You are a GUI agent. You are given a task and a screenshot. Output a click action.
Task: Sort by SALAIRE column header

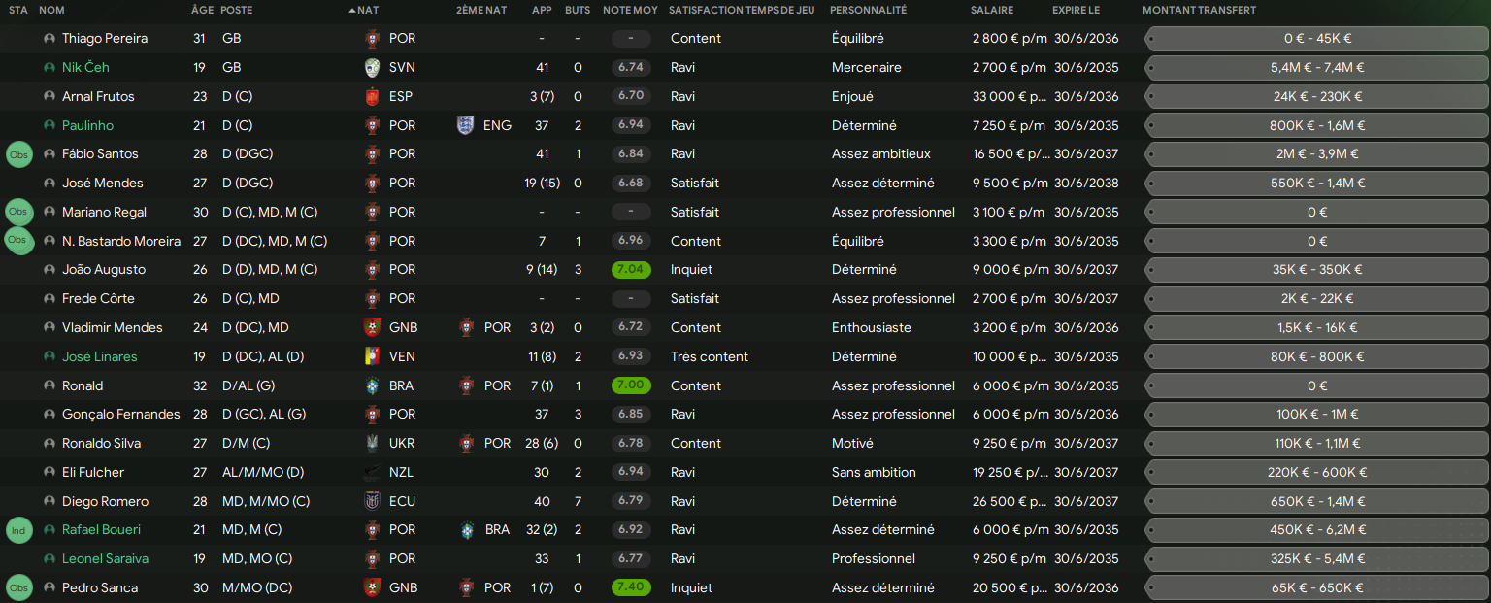tap(991, 10)
